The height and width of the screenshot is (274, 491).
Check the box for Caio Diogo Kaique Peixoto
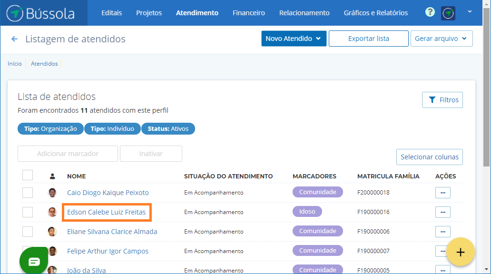pos(28,193)
